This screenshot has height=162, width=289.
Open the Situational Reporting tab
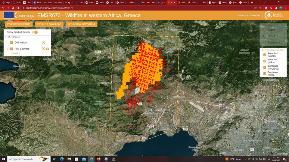pos(82,24)
